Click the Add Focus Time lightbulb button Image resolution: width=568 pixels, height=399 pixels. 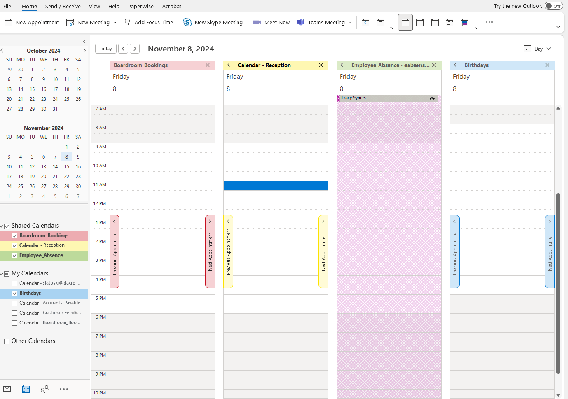pos(148,22)
